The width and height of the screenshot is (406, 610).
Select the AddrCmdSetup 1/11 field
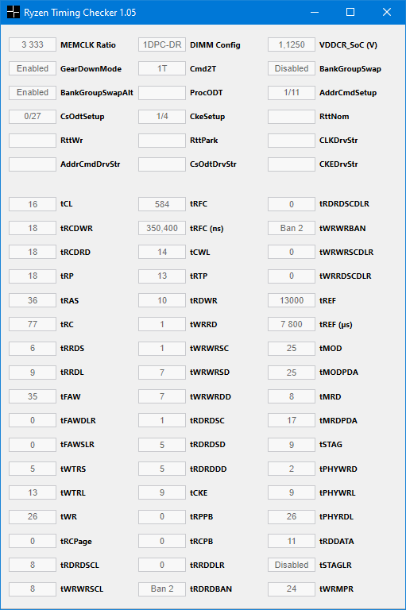tap(292, 93)
